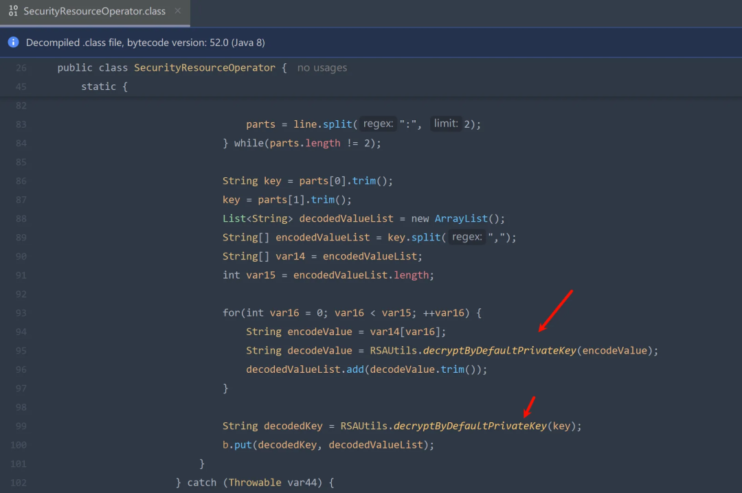
Task: Click 'String key' declaration on line 86
Action: [x=251, y=181]
